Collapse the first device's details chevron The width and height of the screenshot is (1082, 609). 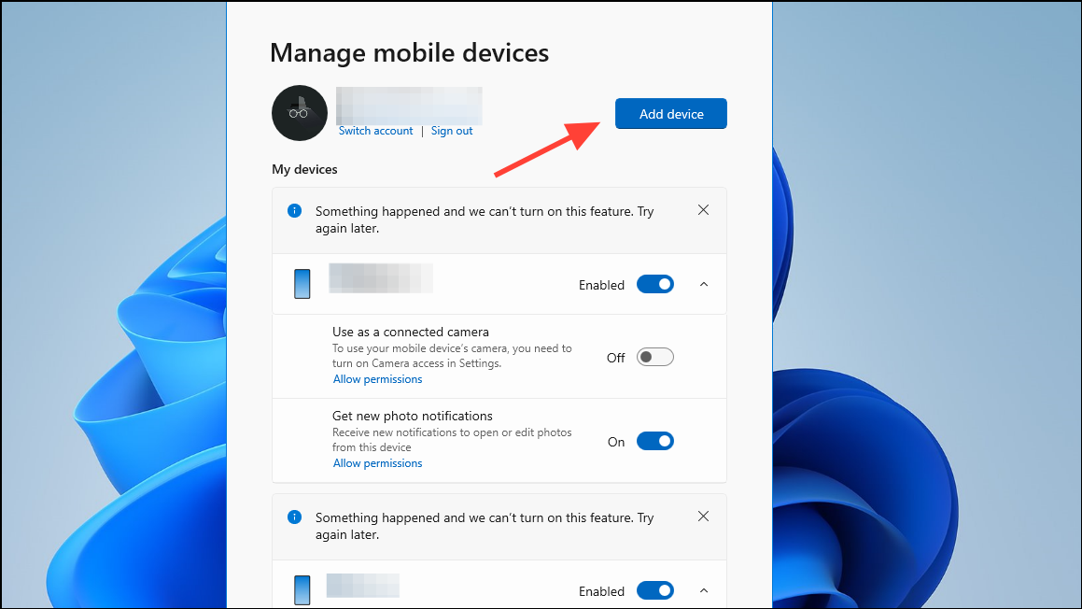click(703, 284)
